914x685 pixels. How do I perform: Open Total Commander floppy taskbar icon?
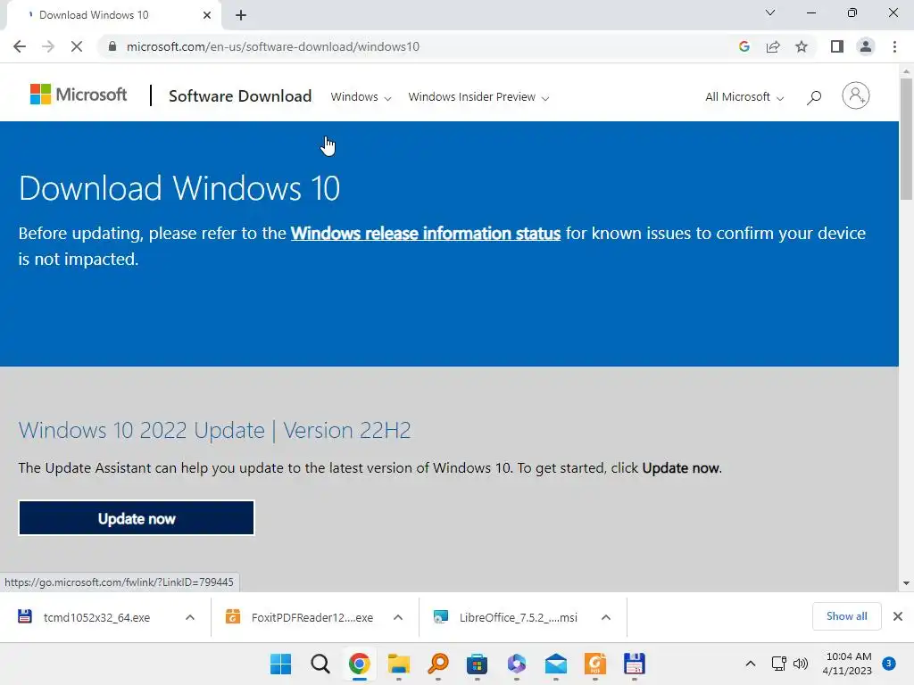pos(635,664)
